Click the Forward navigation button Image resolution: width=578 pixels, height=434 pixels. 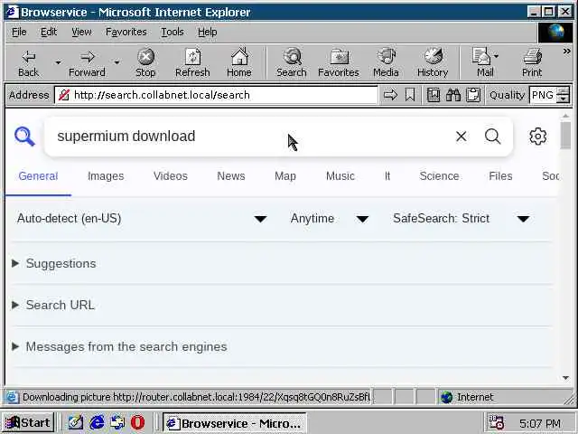87,63
